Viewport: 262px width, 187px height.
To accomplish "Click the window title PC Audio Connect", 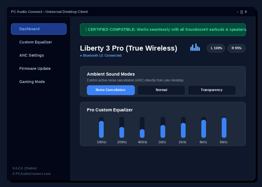I will tap(49, 12).
